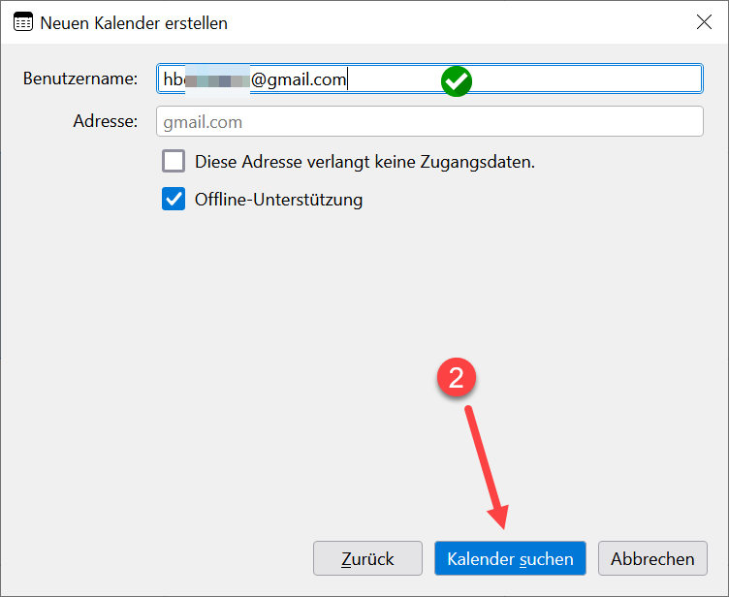729x597 pixels.
Task: Place cursor after "@gmail.com" in Benutzername
Action: click(x=347, y=80)
